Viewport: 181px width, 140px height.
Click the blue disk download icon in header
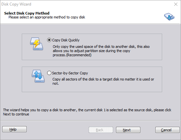tap(169, 17)
